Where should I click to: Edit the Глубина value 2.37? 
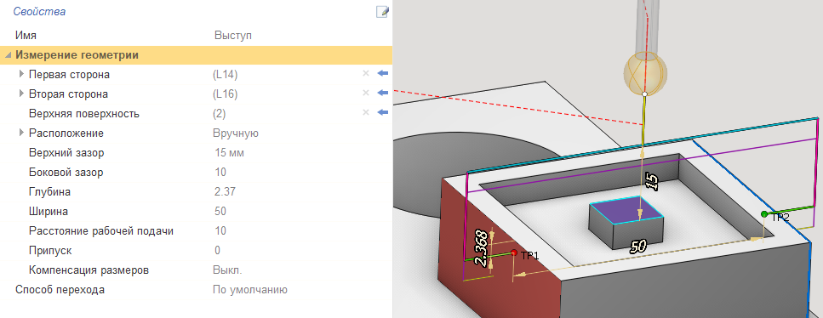(x=225, y=192)
